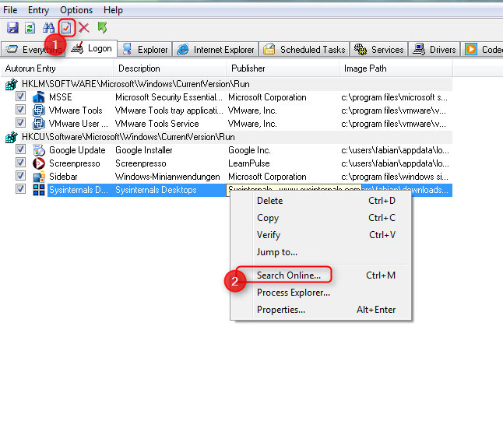Click the Sidebar entry icon

coord(39,177)
